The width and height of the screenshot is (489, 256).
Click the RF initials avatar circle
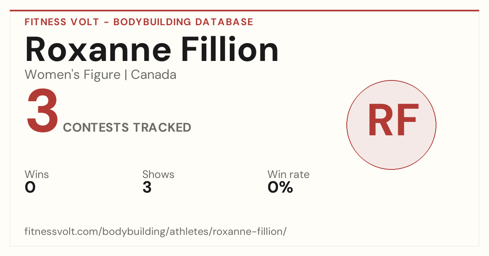click(391, 125)
